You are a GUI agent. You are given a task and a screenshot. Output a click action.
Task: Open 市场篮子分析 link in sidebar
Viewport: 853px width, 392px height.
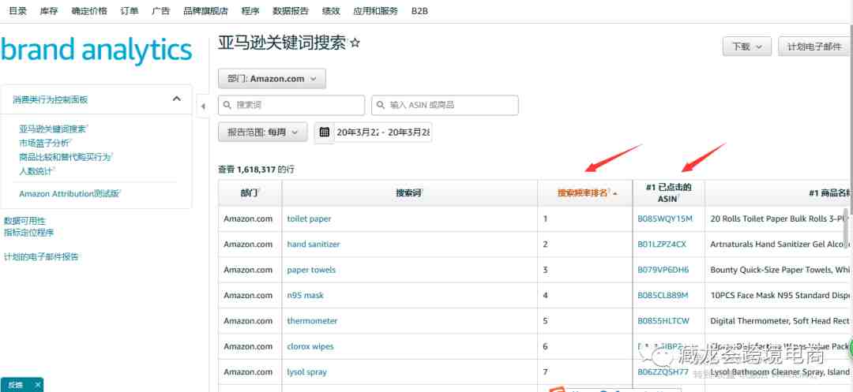tap(44, 144)
